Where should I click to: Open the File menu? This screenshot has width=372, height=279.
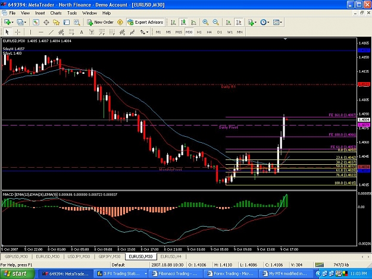pyautogui.click(x=12, y=13)
